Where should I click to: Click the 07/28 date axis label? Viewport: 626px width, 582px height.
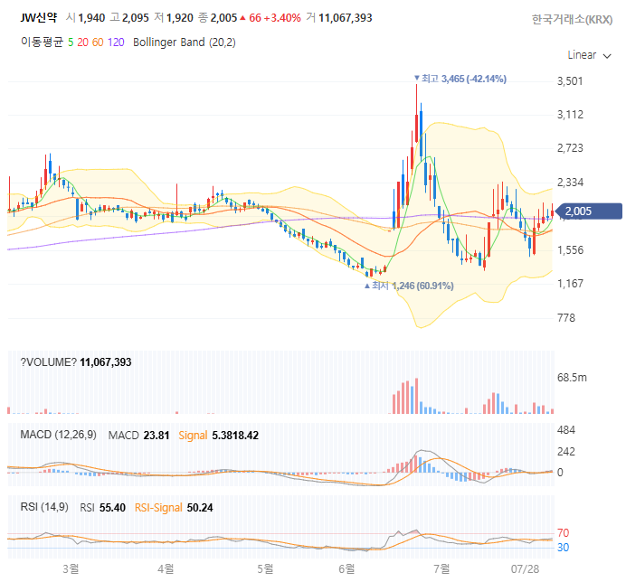[x=525, y=569]
